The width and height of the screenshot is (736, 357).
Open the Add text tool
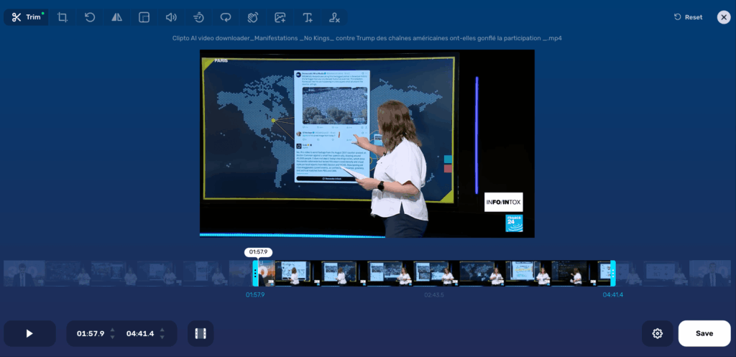(x=308, y=17)
